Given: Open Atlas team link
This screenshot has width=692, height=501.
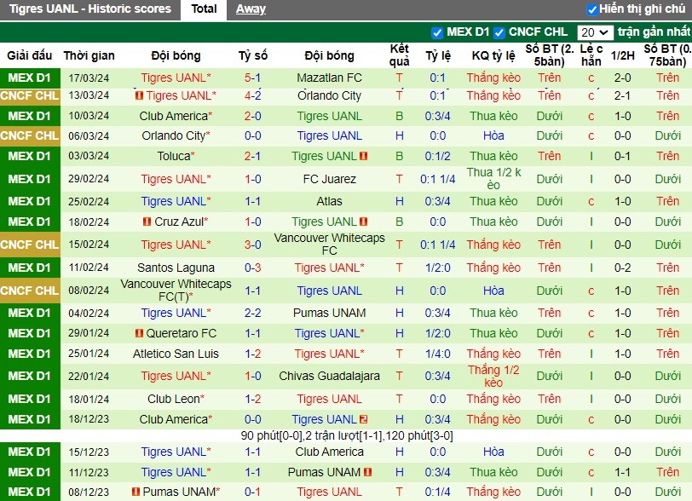Looking at the screenshot, I should [x=329, y=201].
